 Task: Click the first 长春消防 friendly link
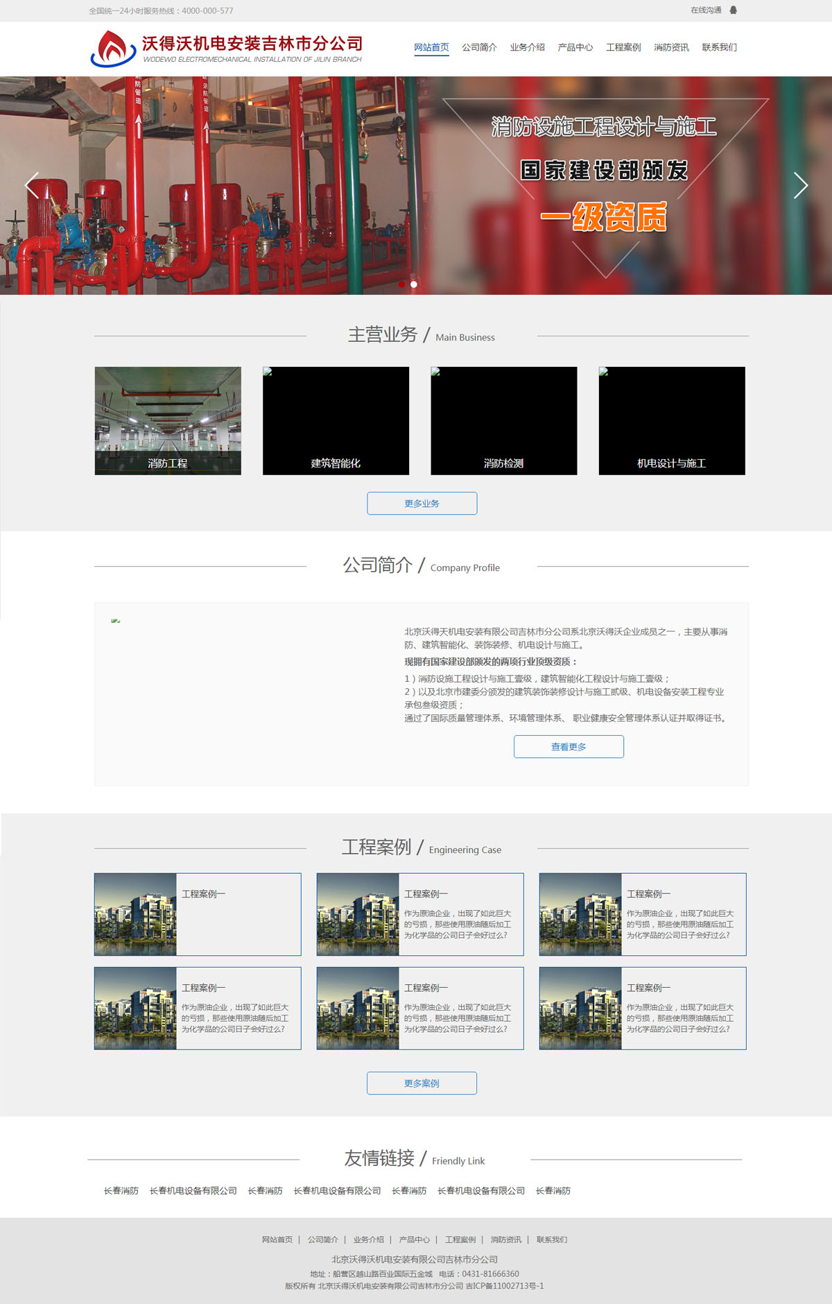[121, 1191]
